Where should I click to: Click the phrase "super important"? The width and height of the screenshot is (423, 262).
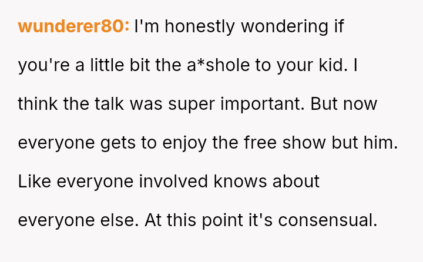(x=233, y=104)
